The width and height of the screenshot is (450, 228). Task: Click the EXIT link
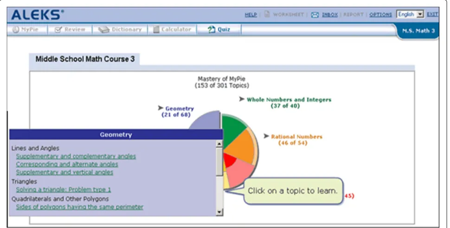point(432,14)
